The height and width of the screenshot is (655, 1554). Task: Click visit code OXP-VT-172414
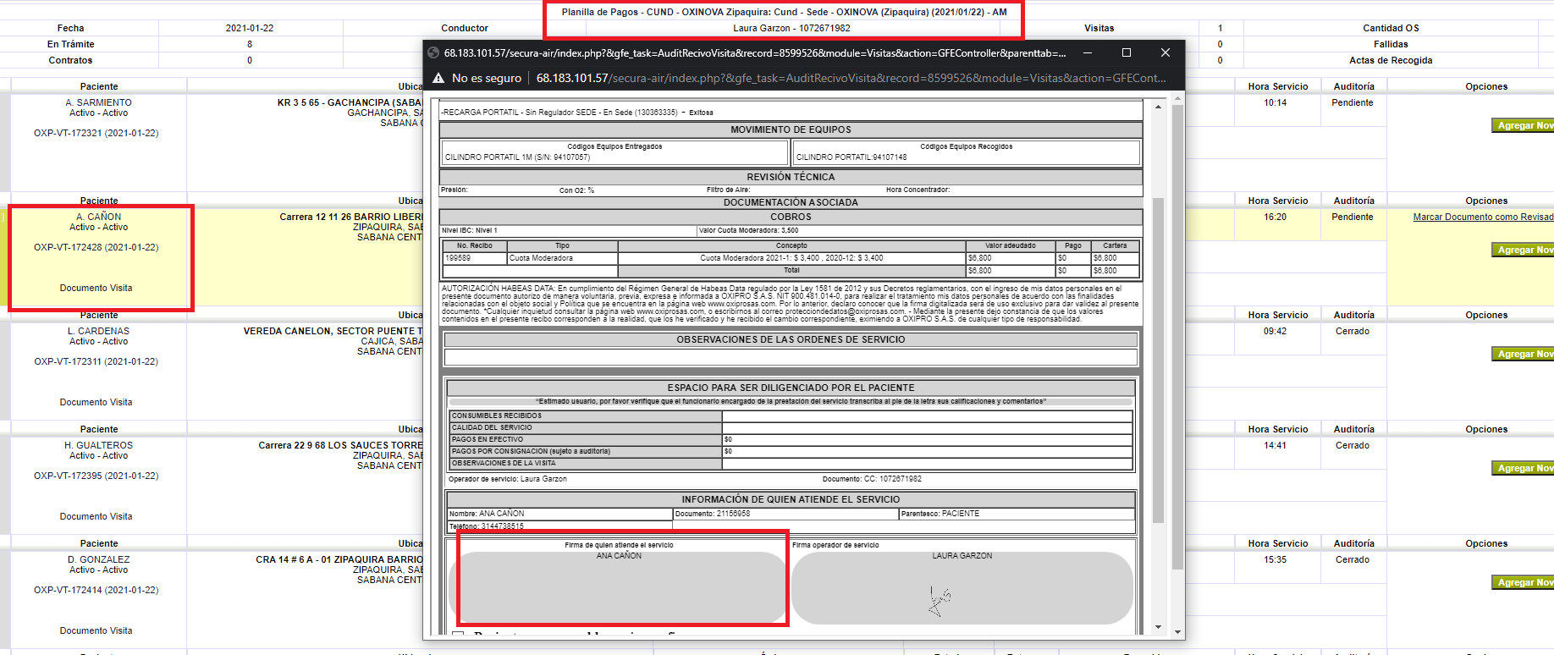point(96,591)
